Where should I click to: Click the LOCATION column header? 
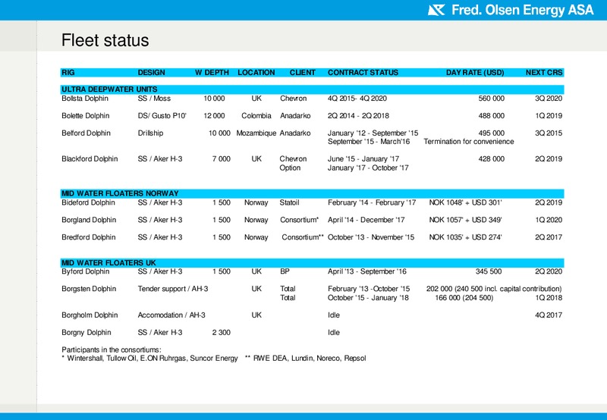pos(256,72)
